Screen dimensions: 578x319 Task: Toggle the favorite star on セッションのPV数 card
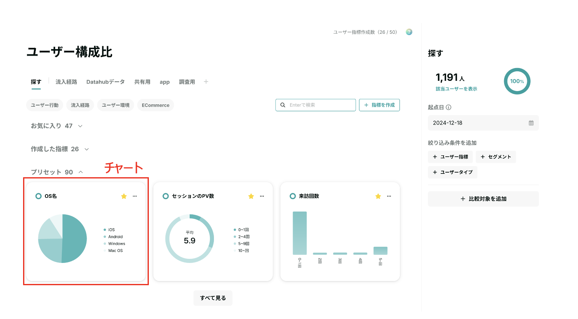(251, 196)
